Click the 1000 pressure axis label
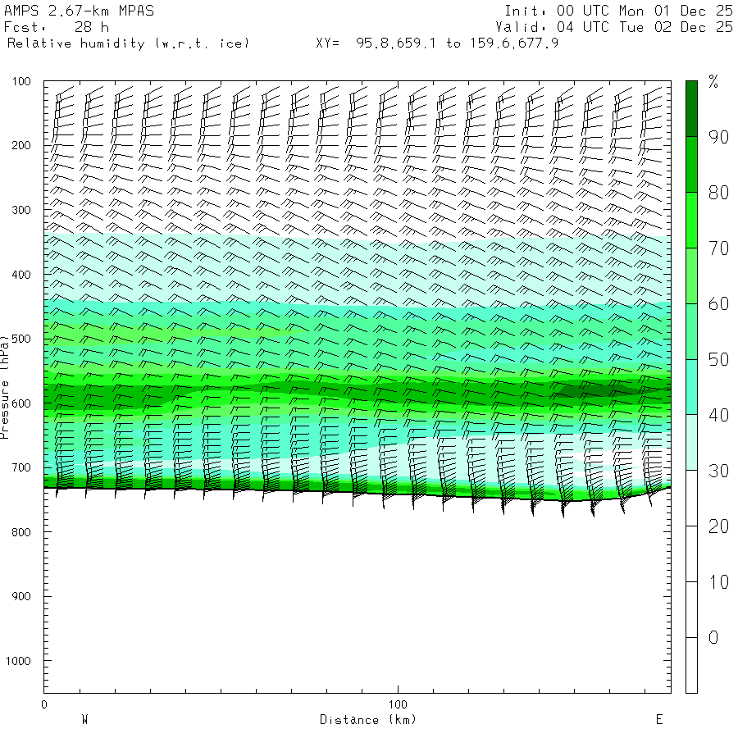The image size is (738, 738). click(18, 661)
